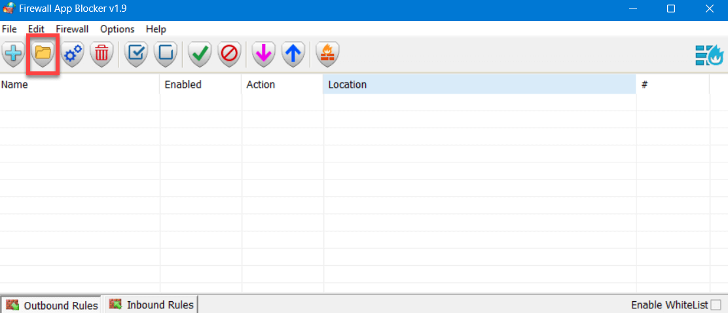Image resolution: width=728 pixels, height=313 pixels.
Task: Click the orange flame firewall toolbar icon
Action: (327, 54)
